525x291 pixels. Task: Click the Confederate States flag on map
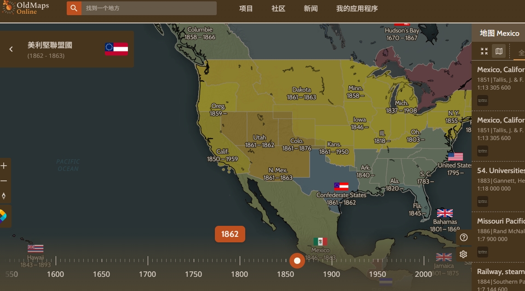(x=341, y=186)
